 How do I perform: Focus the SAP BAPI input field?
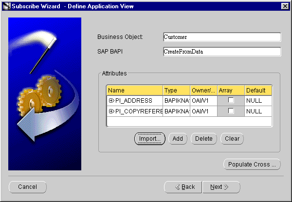222,52
